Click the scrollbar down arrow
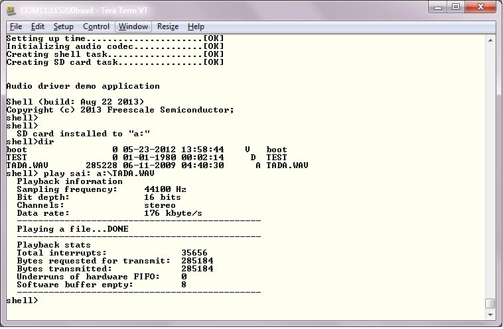Viewport: 503px width, 329px height. tap(490, 315)
